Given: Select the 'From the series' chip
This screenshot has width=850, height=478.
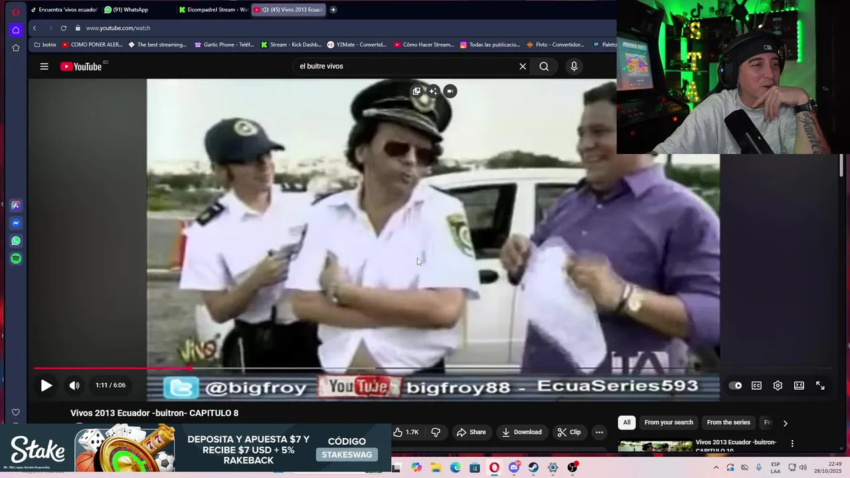Looking at the screenshot, I should [x=728, y=422].
